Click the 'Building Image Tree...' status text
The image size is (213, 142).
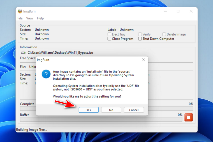click(x=32, y=130)
